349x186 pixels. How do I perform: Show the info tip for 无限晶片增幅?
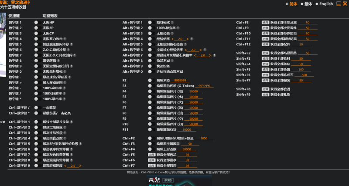tap(65, 71)
